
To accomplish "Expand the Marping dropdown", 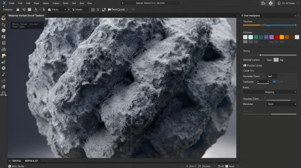I will pos(269,92).
